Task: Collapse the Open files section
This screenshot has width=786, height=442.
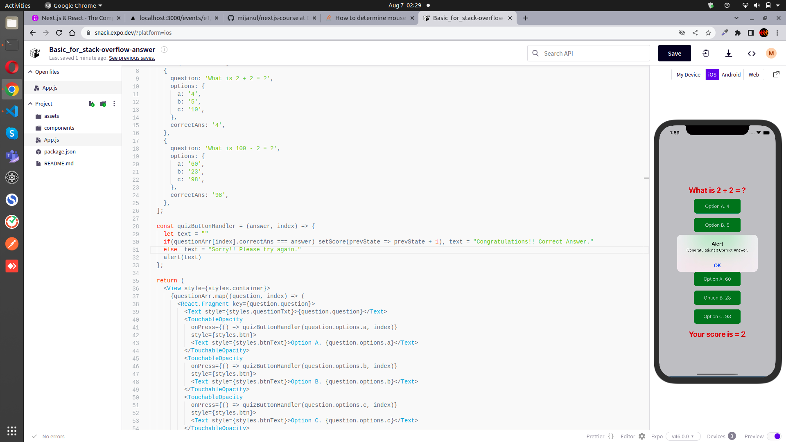Action: (x=30, y=72)
